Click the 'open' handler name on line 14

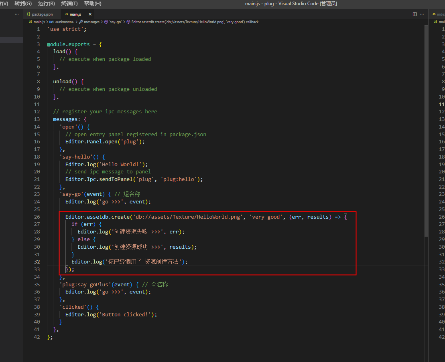(68, 127)
